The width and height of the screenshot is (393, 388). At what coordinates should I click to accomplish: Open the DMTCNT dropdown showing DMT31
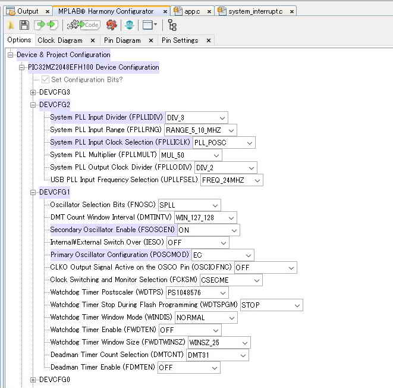coord(217,355)
